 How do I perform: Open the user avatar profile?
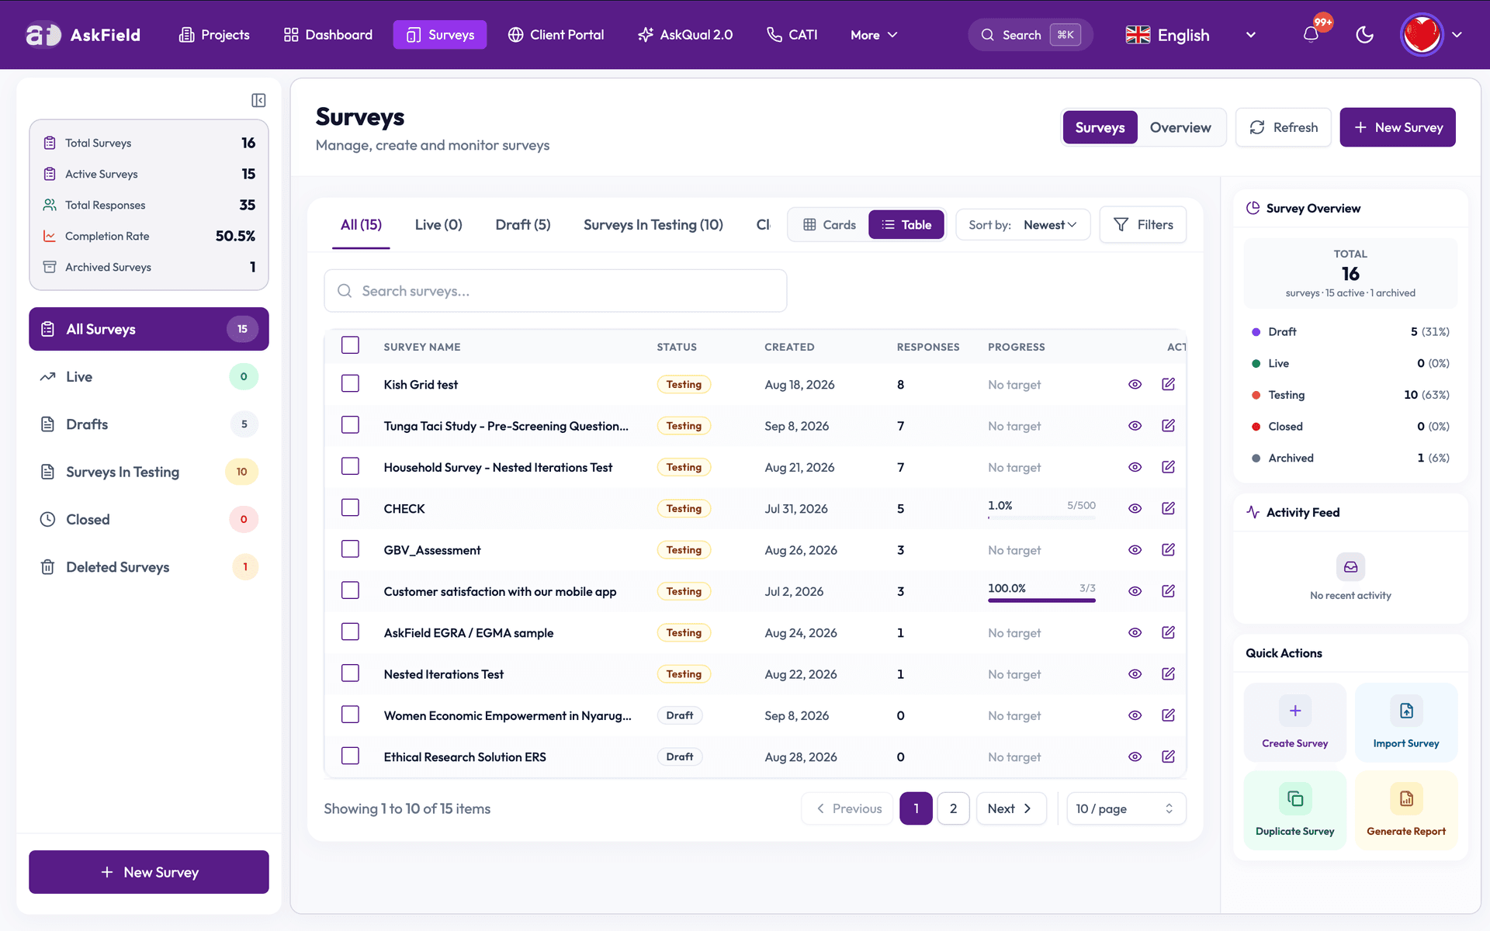click(1422, 35)
